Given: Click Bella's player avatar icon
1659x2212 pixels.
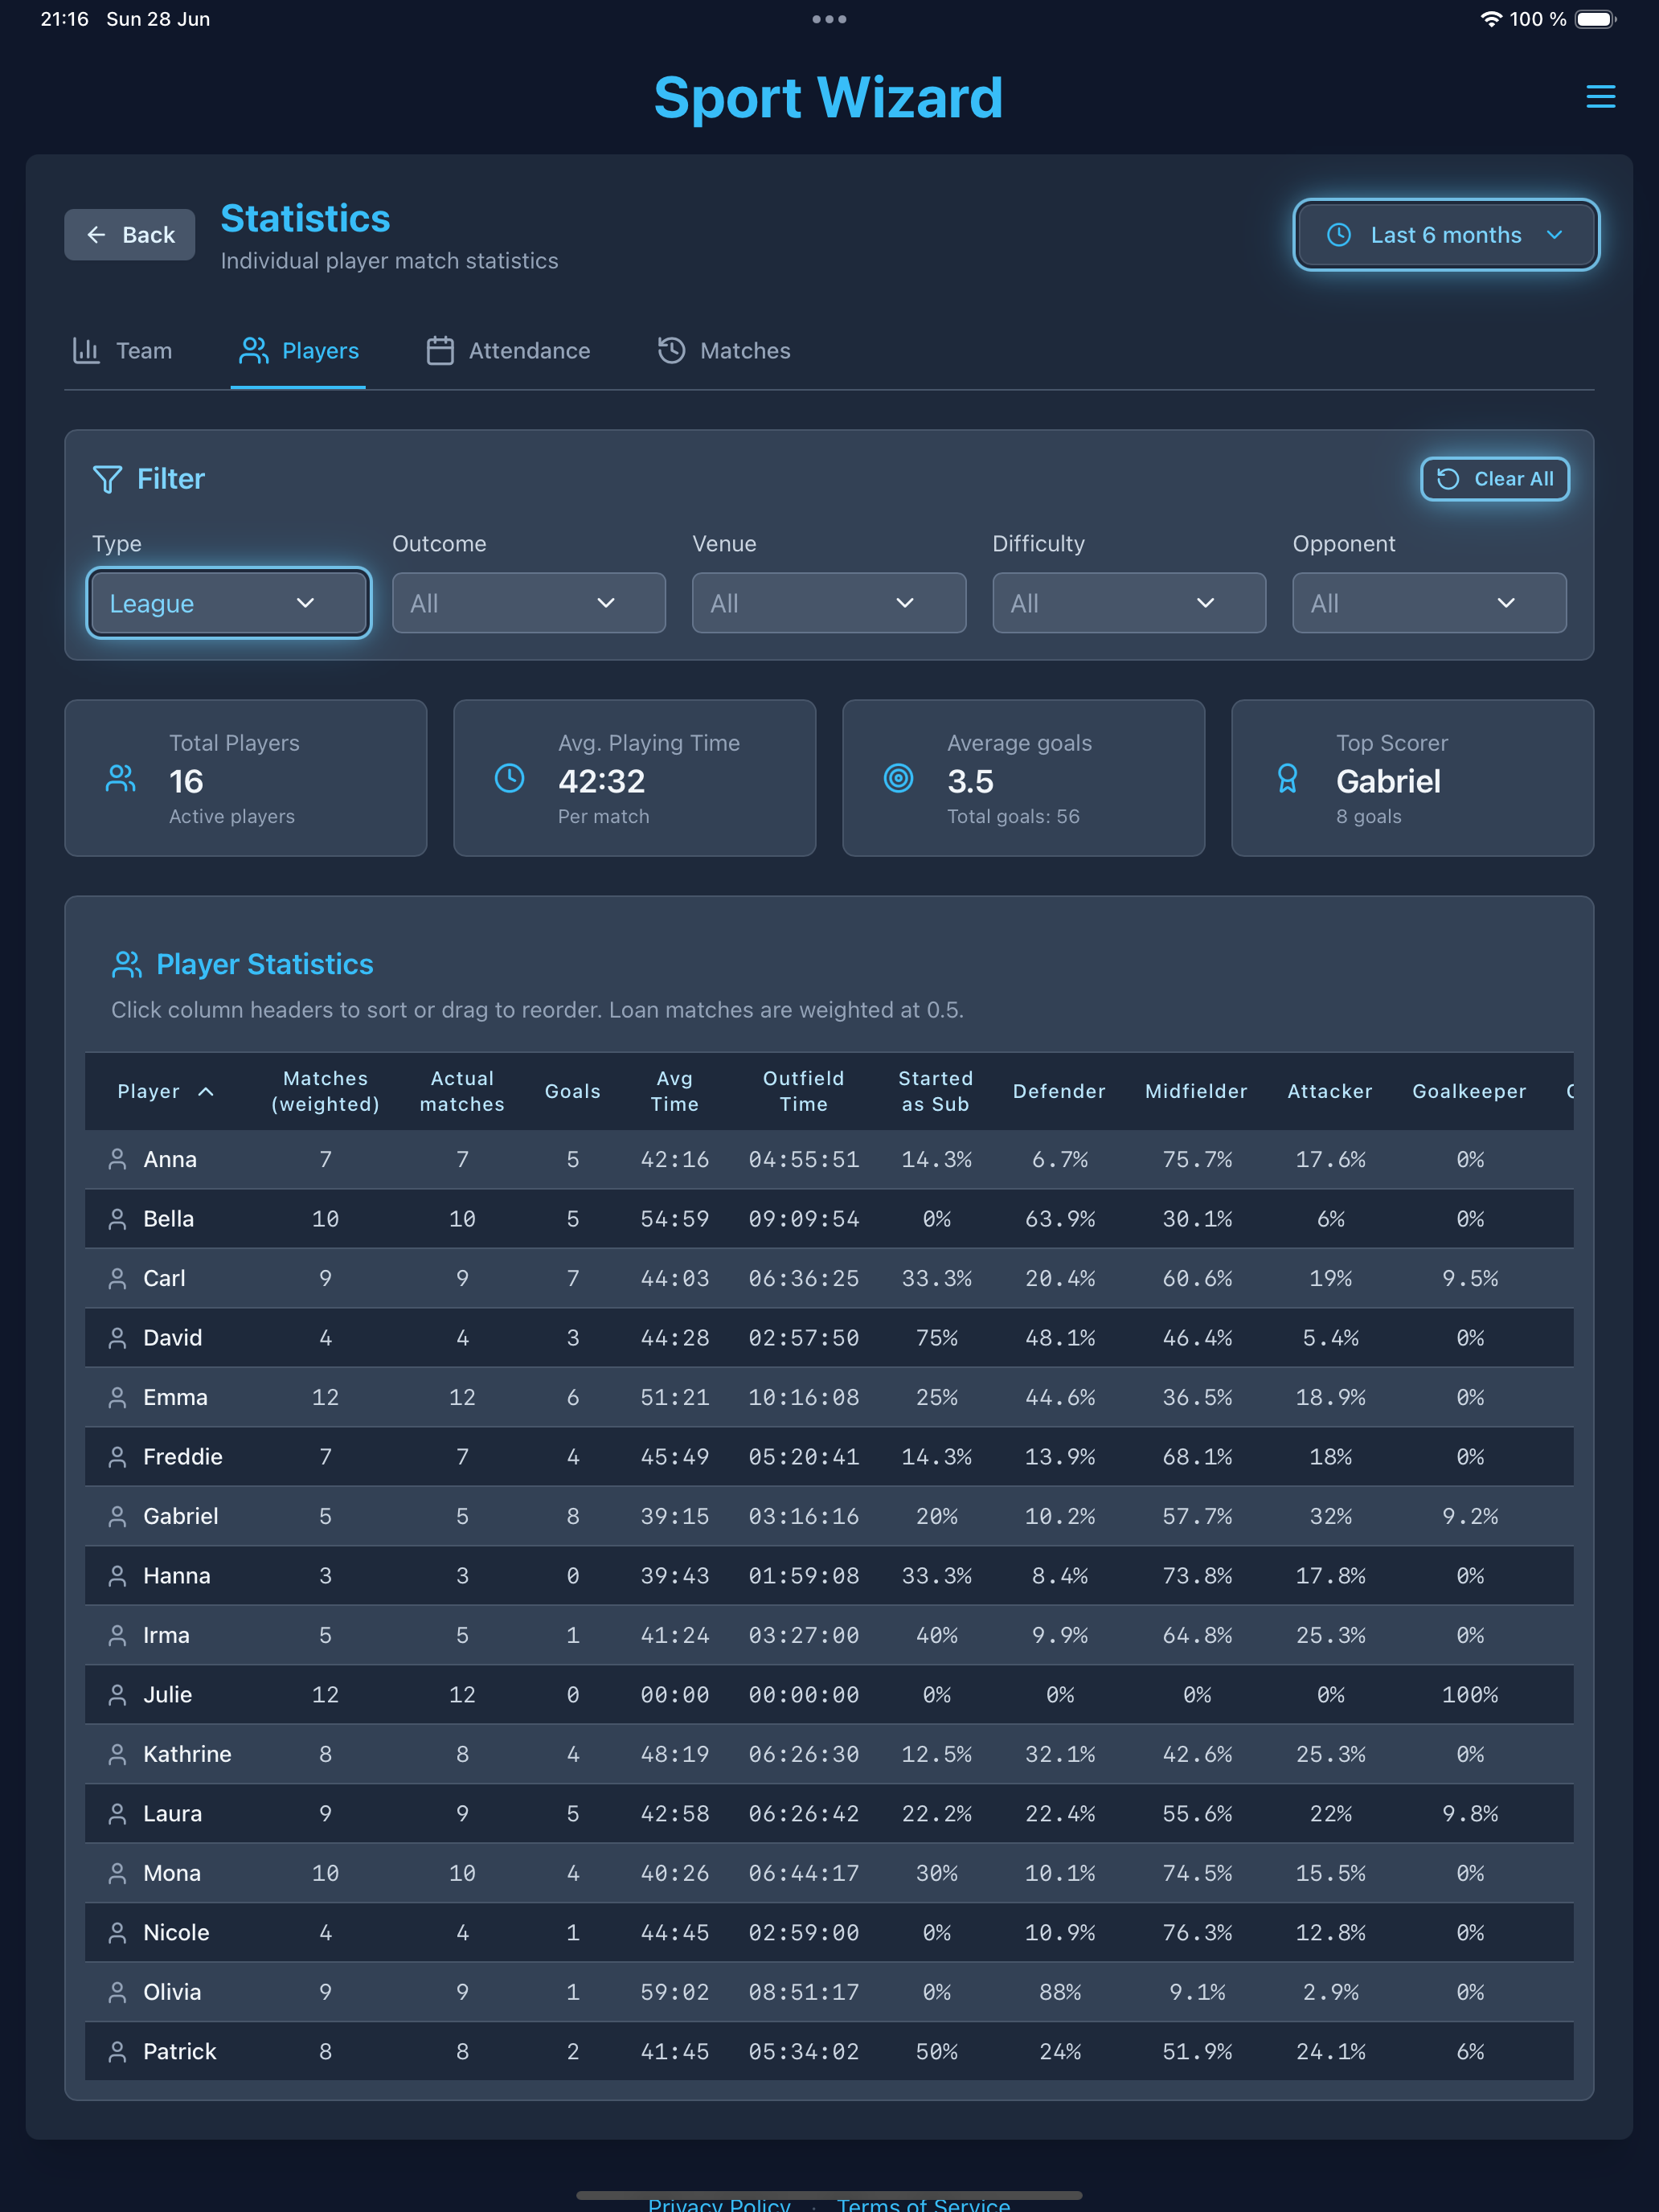Looking at the screenshot, I should point(117,1219).
